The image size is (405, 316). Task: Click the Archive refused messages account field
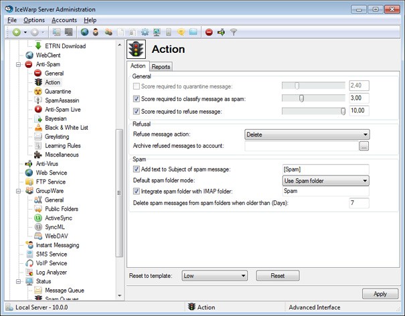click(301, 146)
